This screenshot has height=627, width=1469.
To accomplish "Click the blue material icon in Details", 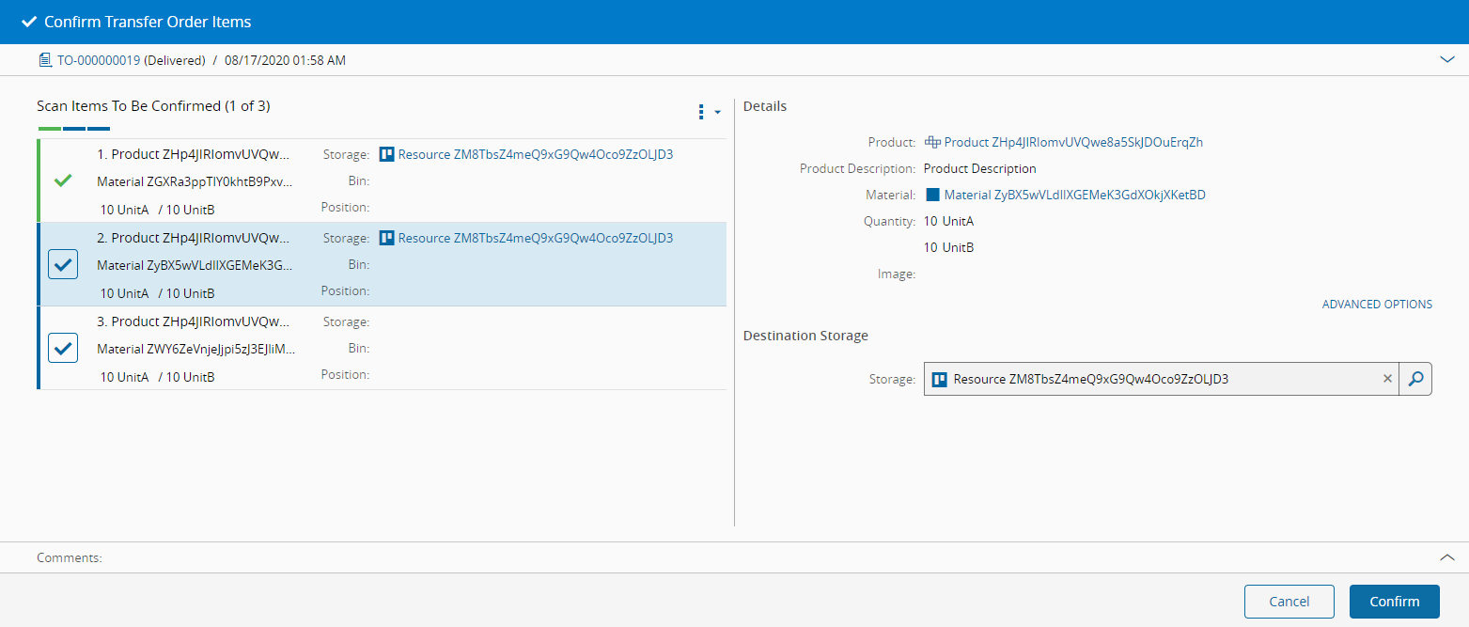I will point(933,196).
